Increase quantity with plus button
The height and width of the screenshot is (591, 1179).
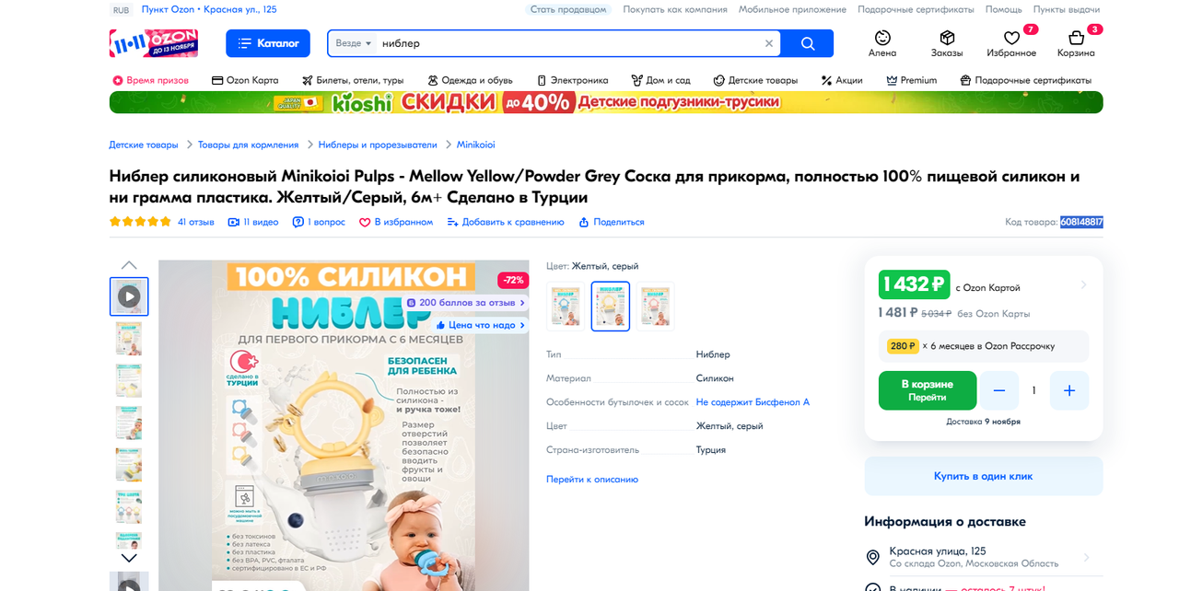(1069, 390)
